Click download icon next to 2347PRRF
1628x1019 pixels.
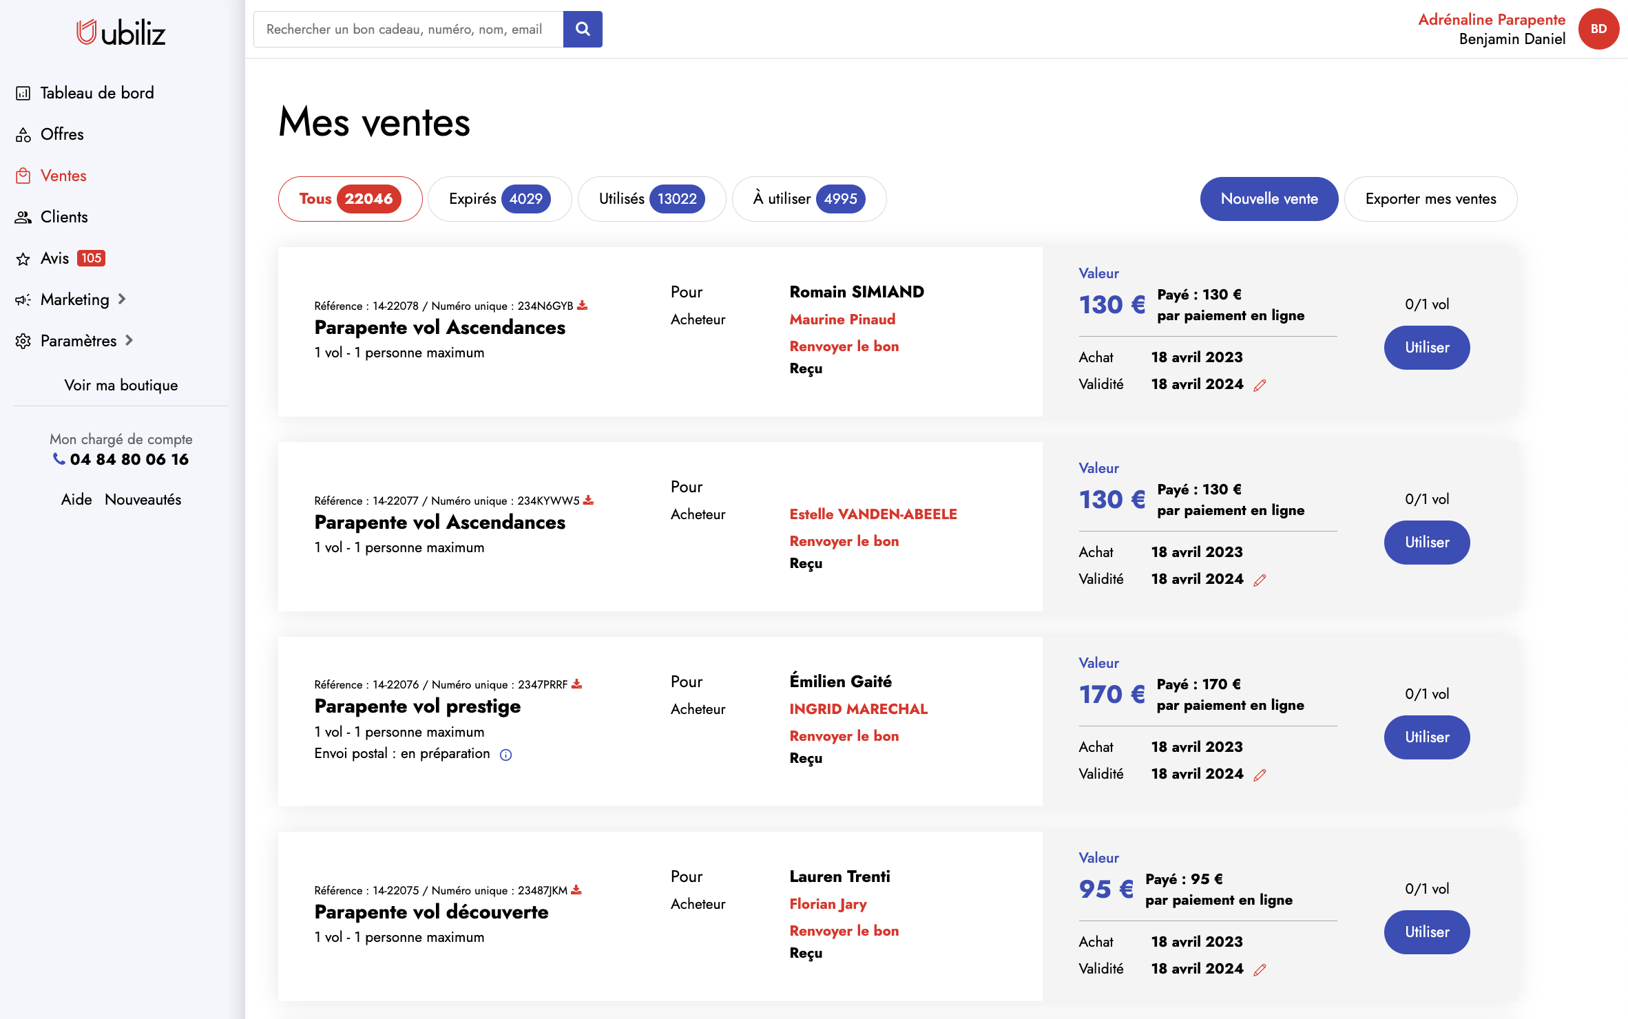tap(576, 684)
